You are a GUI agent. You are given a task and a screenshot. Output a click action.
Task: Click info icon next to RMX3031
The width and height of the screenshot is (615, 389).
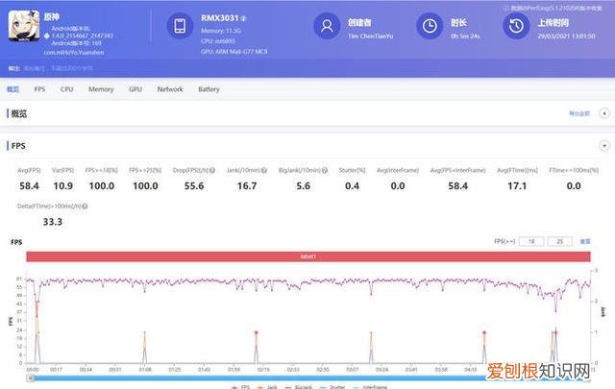coord(243,17)
